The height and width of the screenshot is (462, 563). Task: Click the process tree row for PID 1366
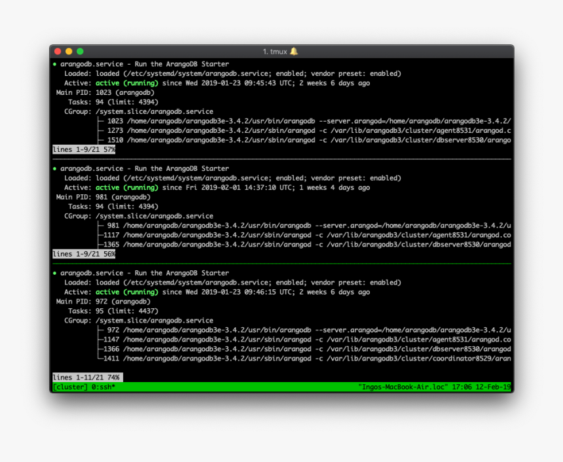click(304, 349)
